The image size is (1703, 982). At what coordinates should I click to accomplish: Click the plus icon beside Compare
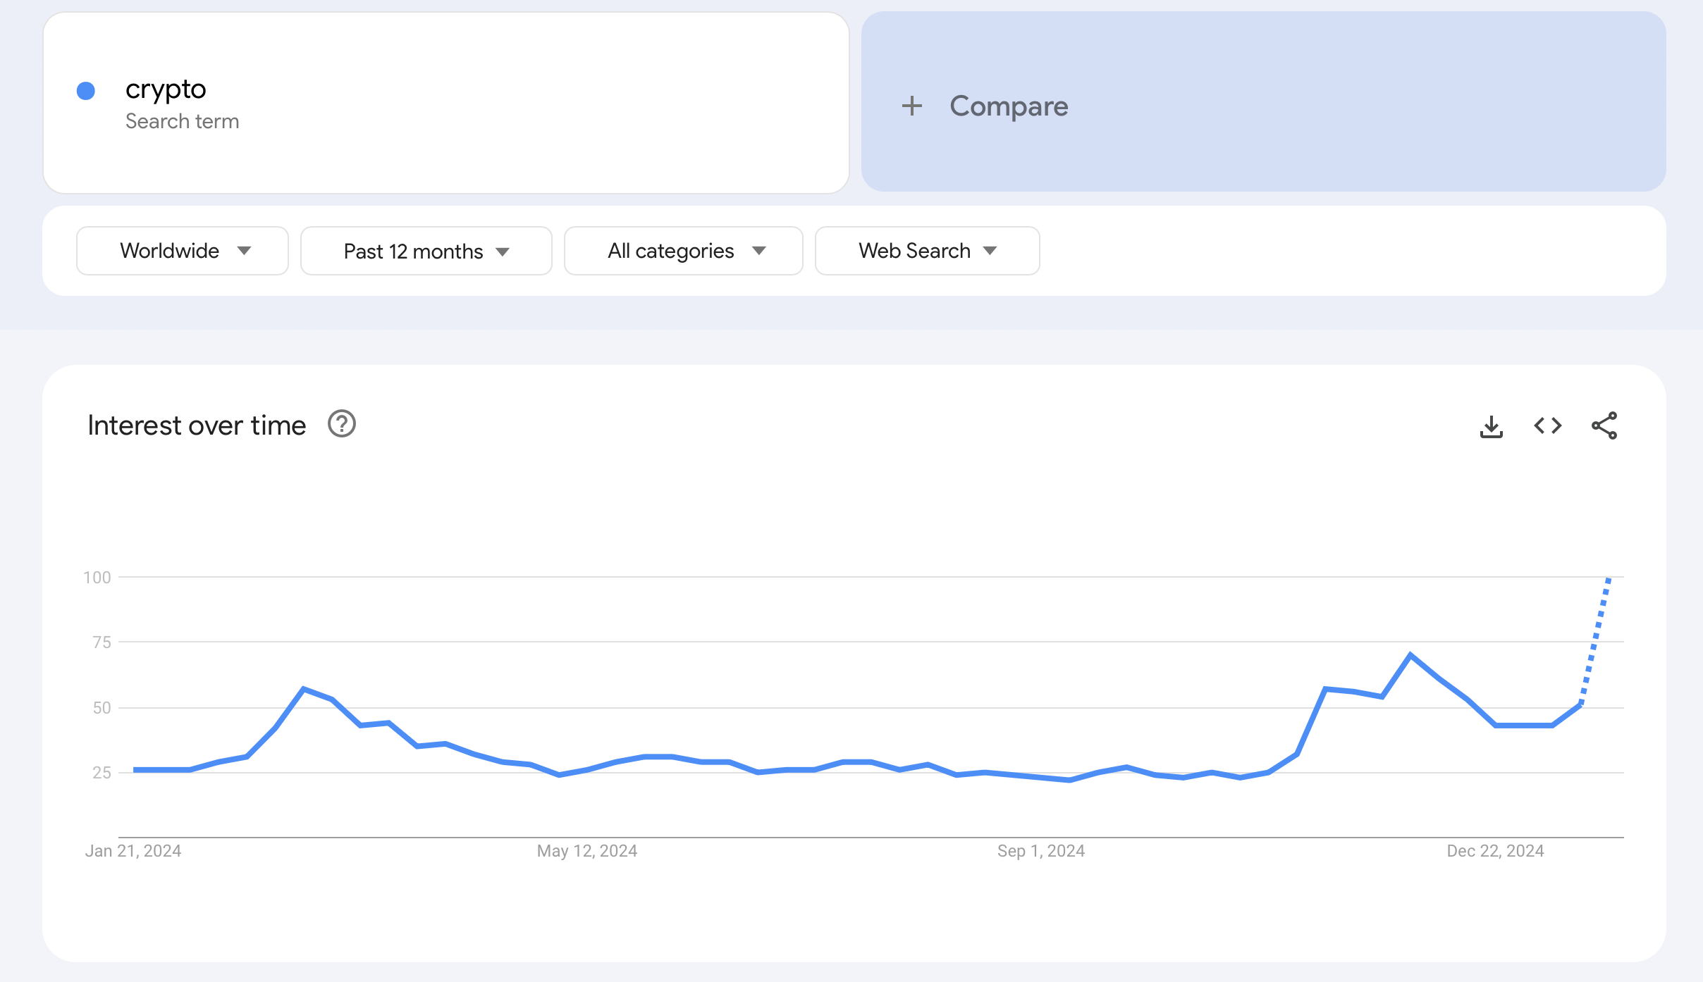911,106
